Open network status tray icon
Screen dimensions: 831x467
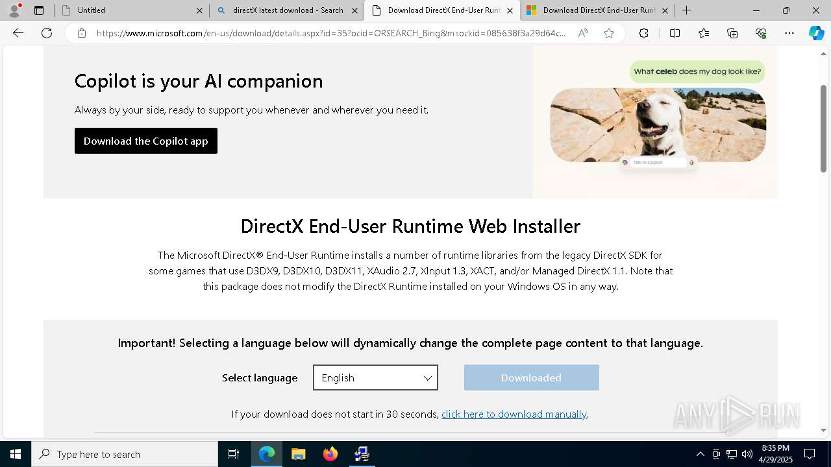coord(732,454)
